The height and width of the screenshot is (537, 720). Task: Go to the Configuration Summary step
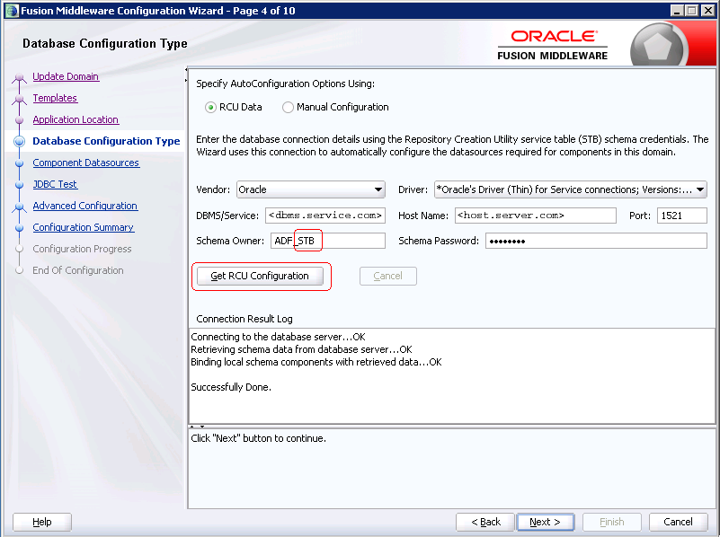(83, 227)
